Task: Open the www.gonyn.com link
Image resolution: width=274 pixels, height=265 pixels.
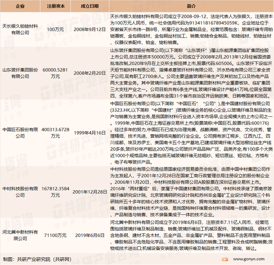Action: pyautogui.click(x=249, y=259)
